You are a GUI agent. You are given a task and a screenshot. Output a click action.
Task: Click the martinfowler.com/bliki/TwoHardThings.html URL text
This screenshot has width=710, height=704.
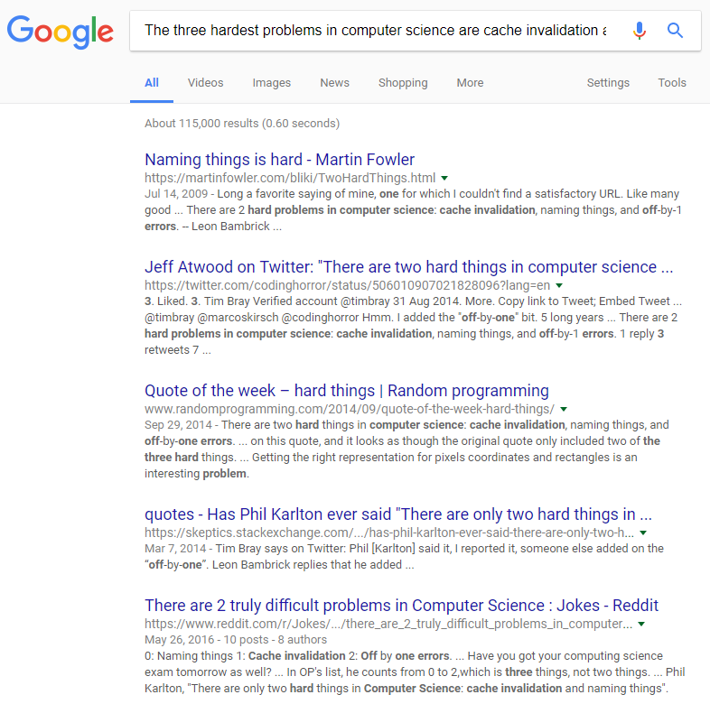[290, 178]
